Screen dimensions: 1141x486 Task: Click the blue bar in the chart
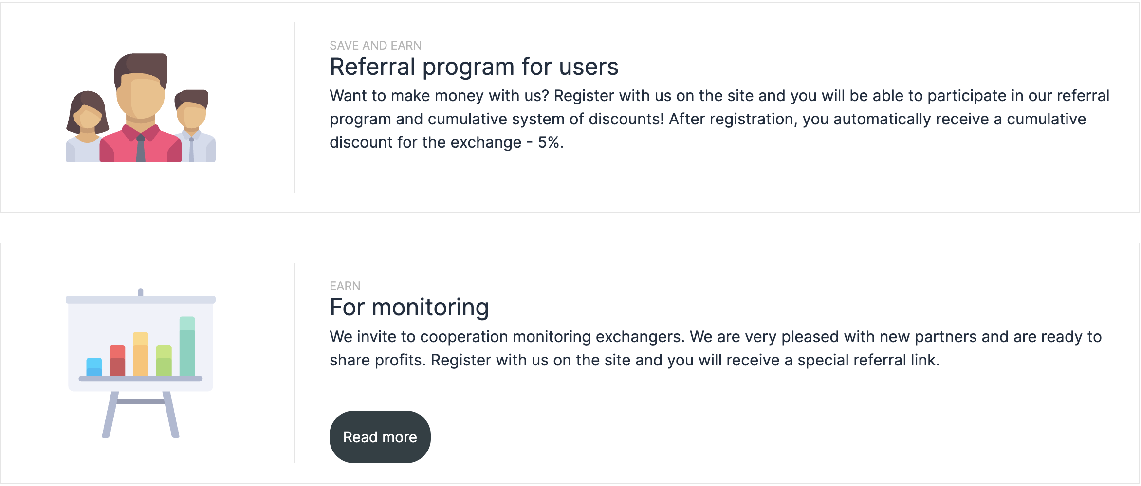(x=94, y=367)
